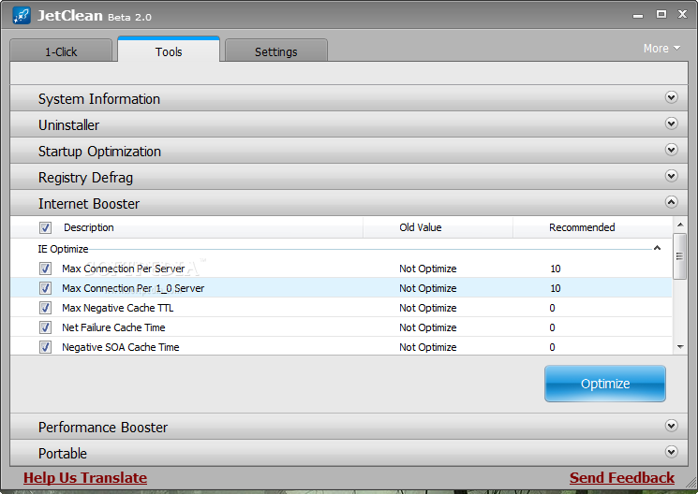Minimize the JetClean window
Viewport: 698px width, 494px height.
(x=638, y=16)
